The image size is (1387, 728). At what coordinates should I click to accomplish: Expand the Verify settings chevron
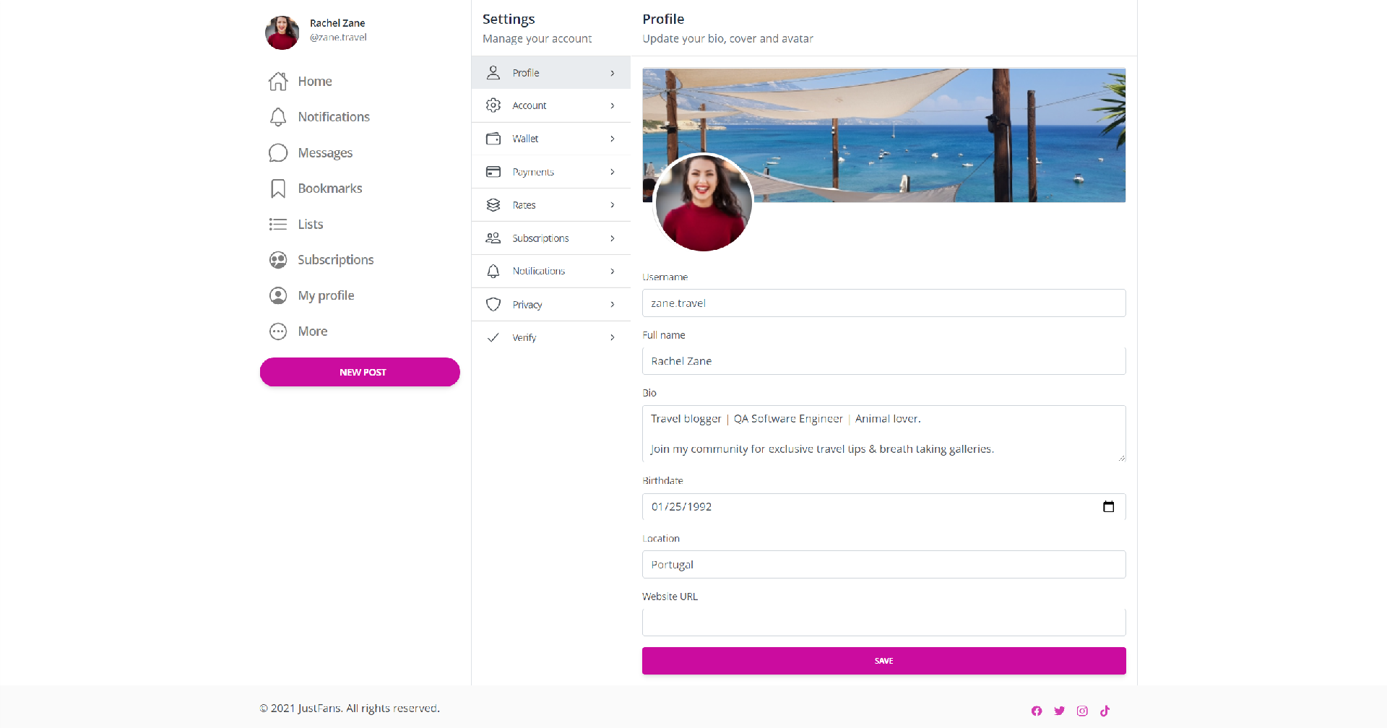tap(612, 337)
